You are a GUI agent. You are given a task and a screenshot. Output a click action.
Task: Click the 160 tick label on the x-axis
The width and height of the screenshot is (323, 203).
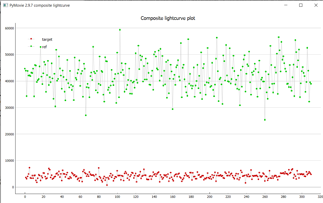172,197
